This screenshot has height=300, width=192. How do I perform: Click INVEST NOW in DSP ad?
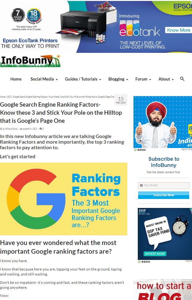coord(155,254)
